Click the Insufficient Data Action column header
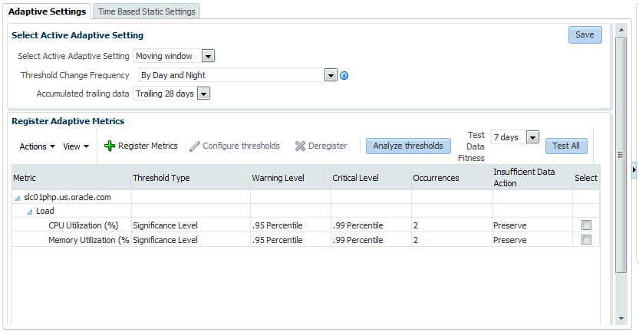 (532, 178)
